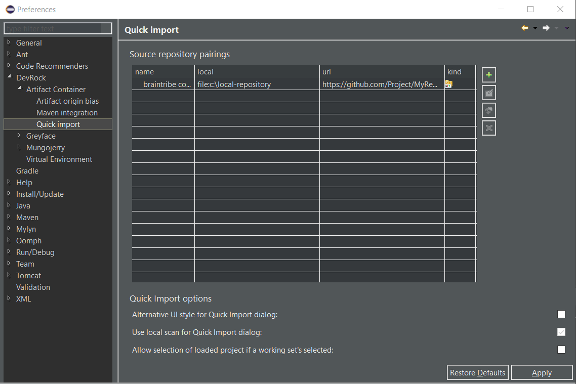Click the Restore Defaults button
This screenshot has height=384, width=576.
coord(477,372)
